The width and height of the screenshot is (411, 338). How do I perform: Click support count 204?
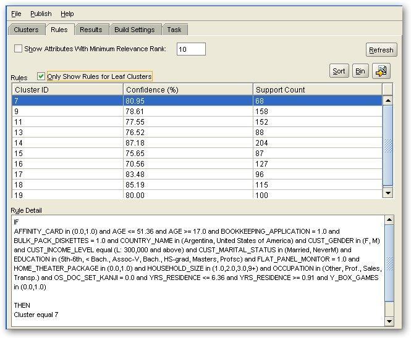(261, 143)
